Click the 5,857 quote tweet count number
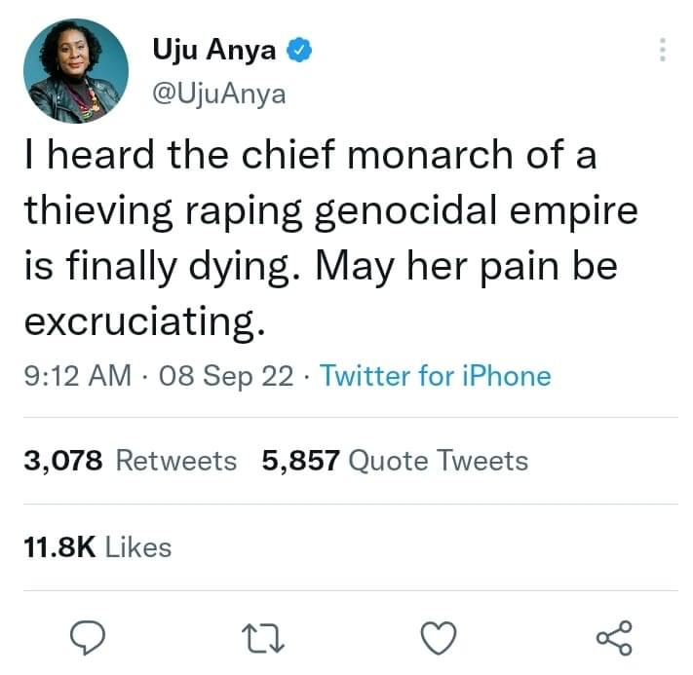This screenshot has height=675, width=693. pos(300,460)
